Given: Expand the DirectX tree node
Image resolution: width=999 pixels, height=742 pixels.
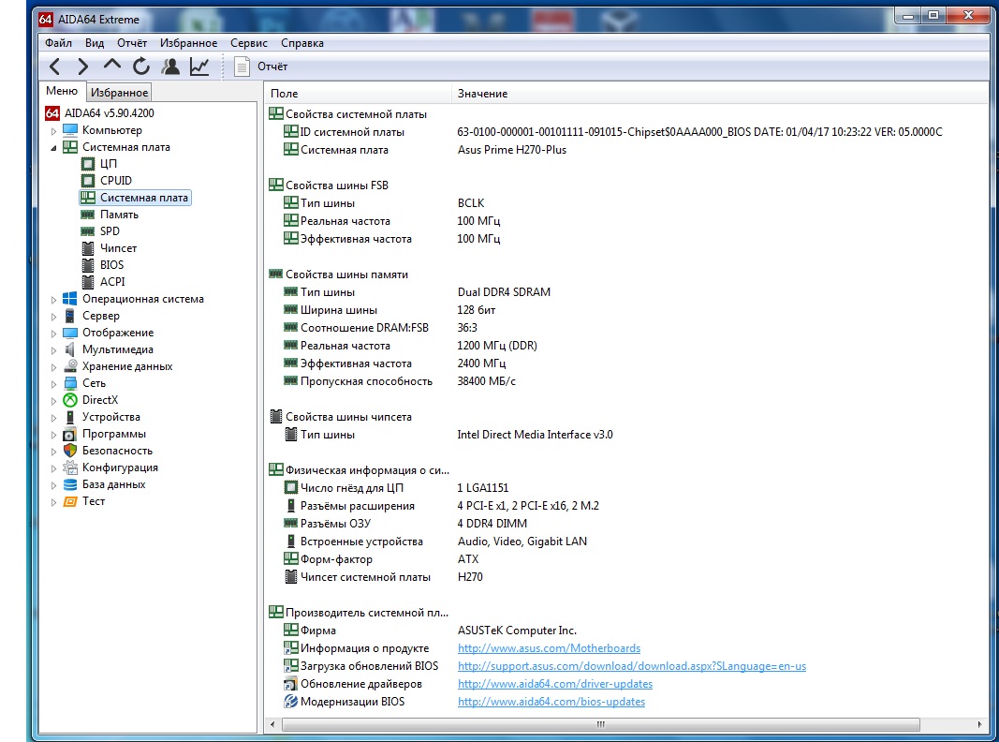Looking at the screenshot, I should [54, 401].
